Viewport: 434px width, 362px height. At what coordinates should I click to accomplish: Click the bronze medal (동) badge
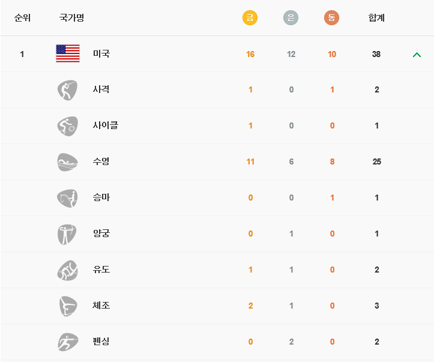[x=331, y=18]
